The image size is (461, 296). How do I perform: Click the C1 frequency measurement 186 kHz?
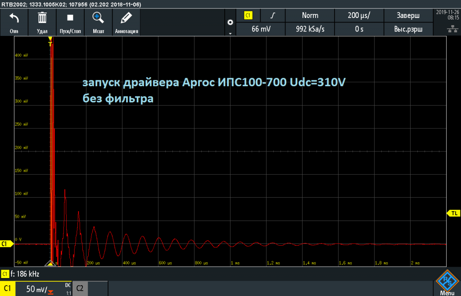click(21, 274)
